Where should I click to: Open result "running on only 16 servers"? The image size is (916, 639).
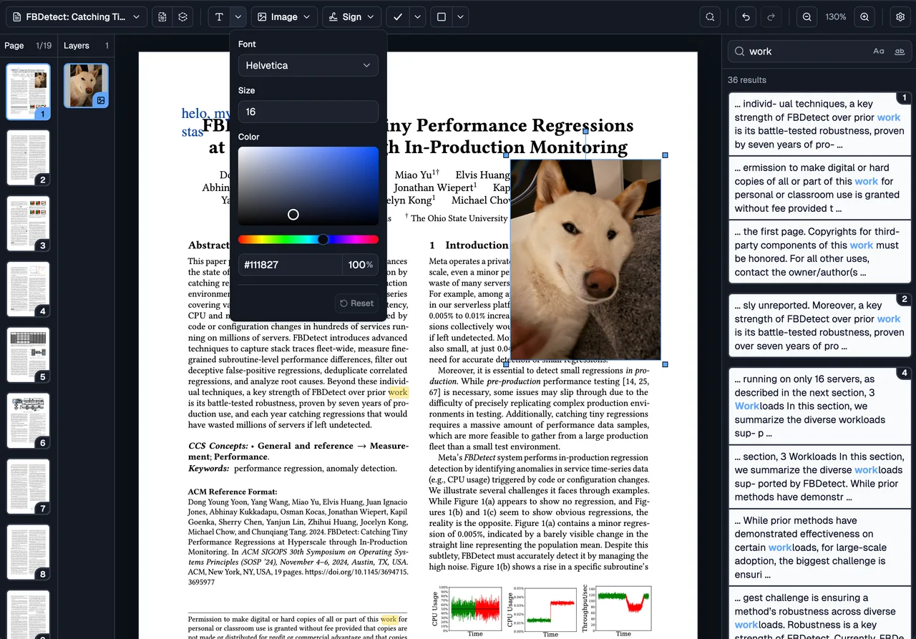(819, 406)
